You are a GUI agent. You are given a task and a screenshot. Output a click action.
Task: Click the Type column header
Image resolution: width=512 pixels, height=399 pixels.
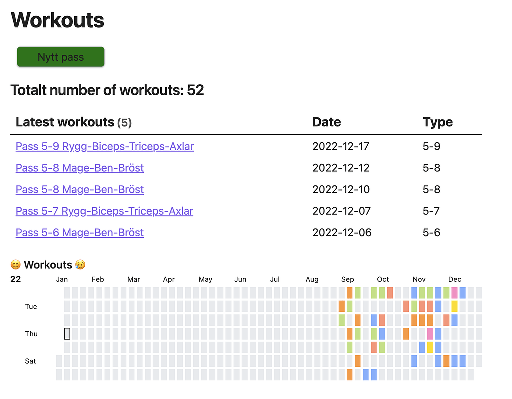click(437, 122)
